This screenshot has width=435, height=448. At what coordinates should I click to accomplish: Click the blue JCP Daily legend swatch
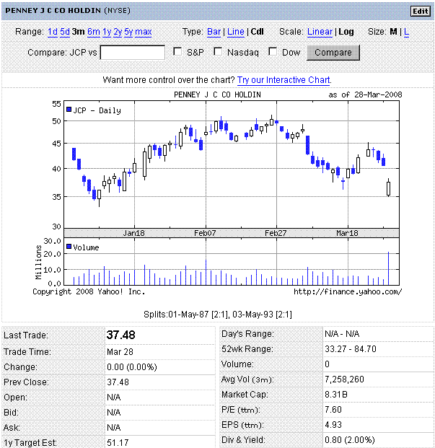click(x=69, y=110)
